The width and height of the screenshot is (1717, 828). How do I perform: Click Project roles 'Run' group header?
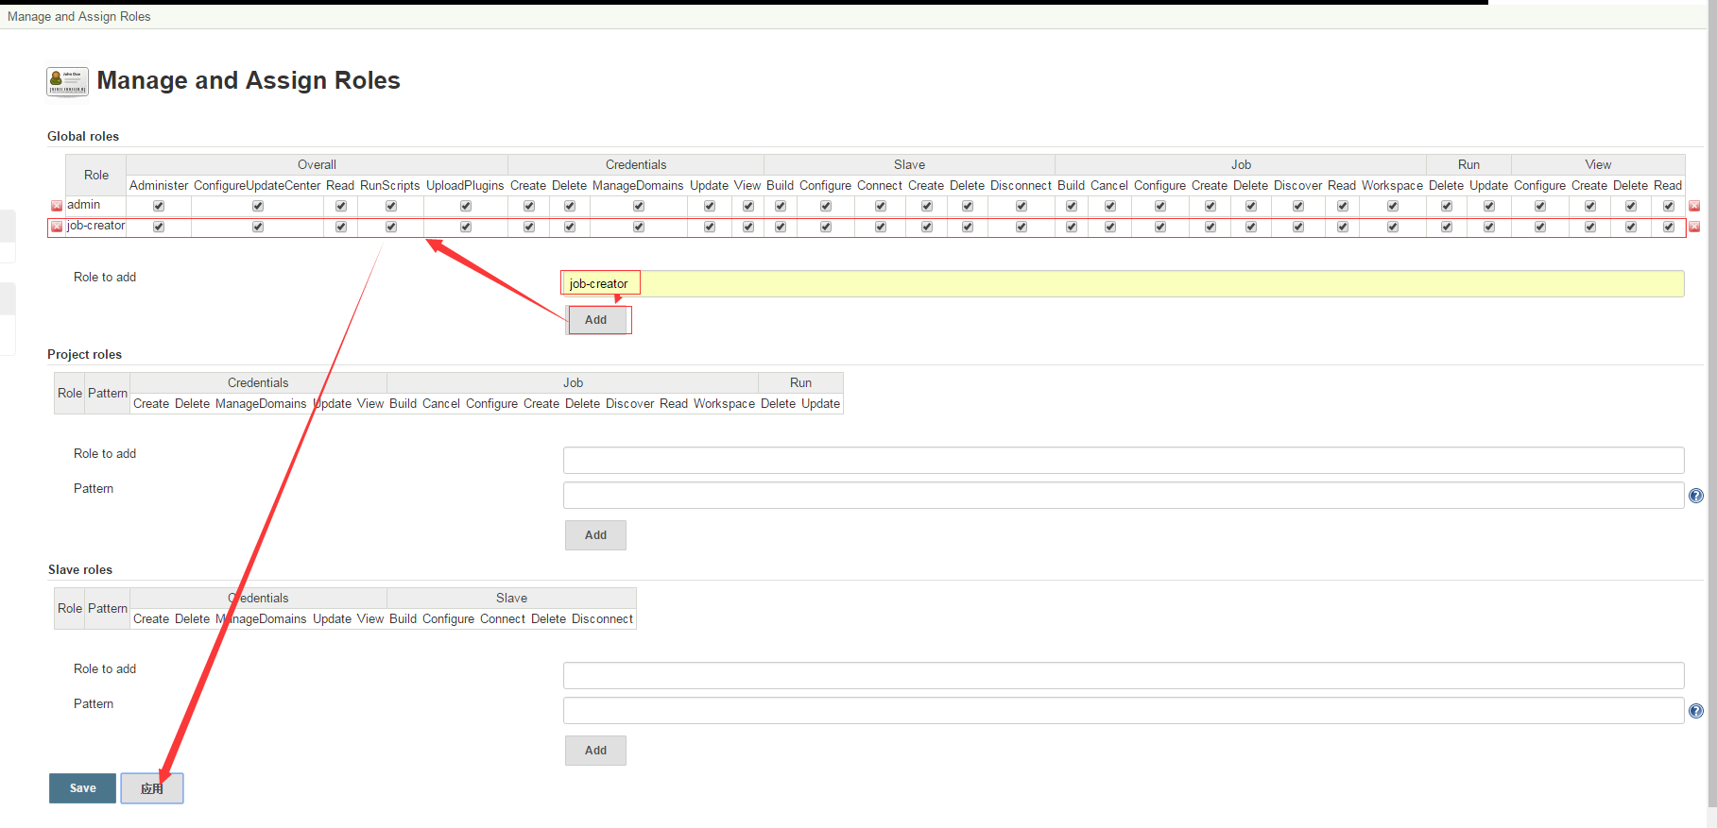click(800, 383)
